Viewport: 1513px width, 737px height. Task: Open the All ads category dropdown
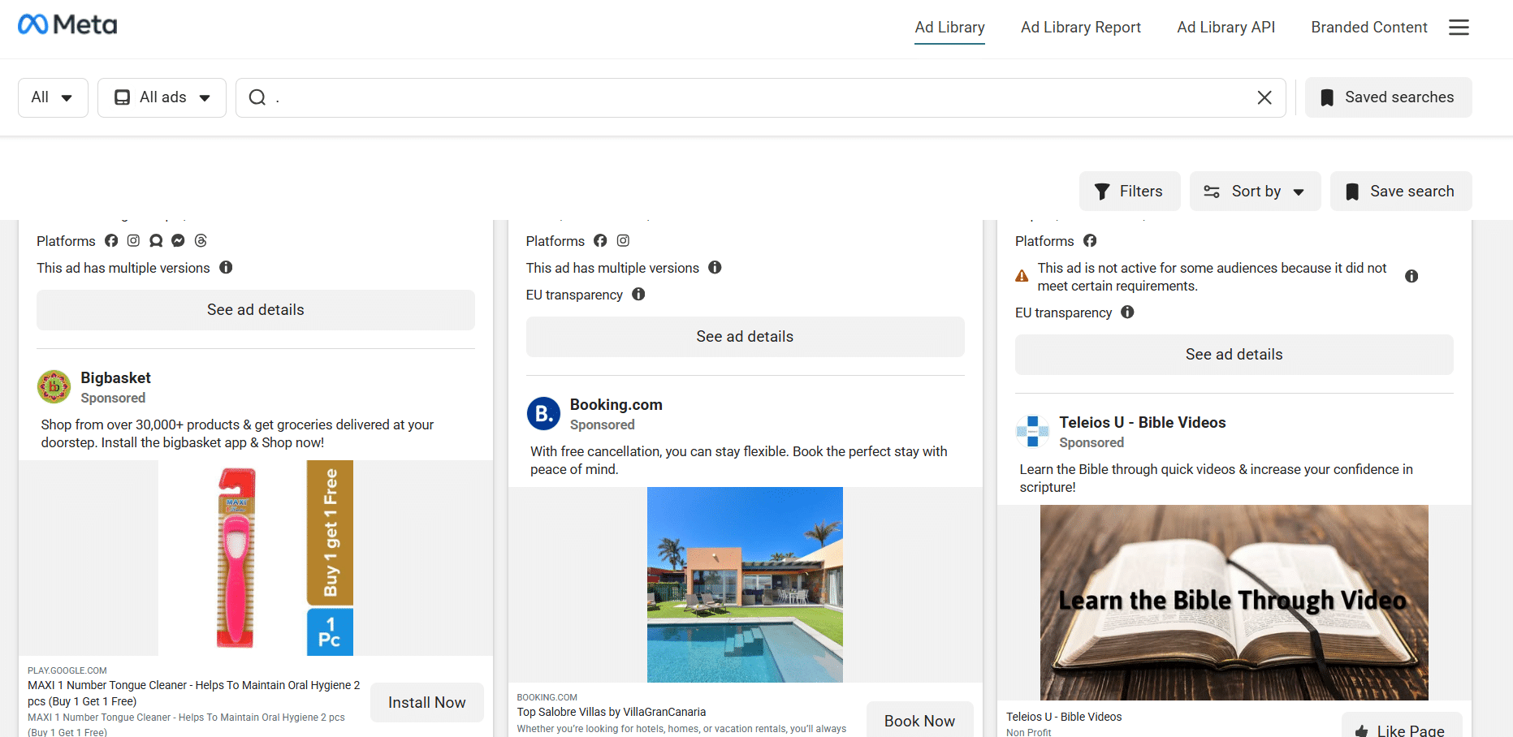pyautogui.click(x=162, y=97)
